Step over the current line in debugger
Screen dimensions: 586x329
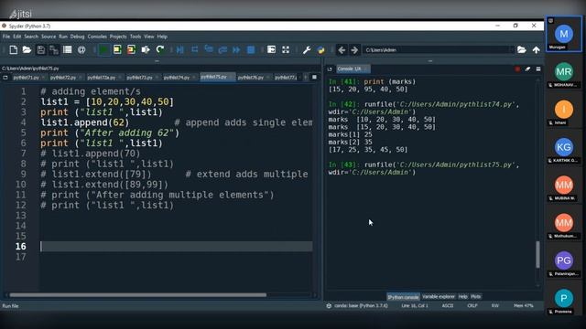coord(194,49)
